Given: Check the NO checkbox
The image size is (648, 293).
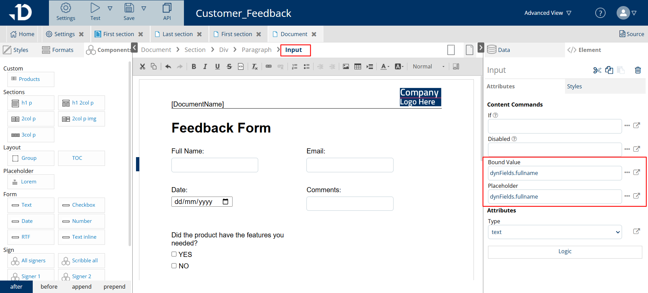Looking at the screenshot, I should coord(174,266).
